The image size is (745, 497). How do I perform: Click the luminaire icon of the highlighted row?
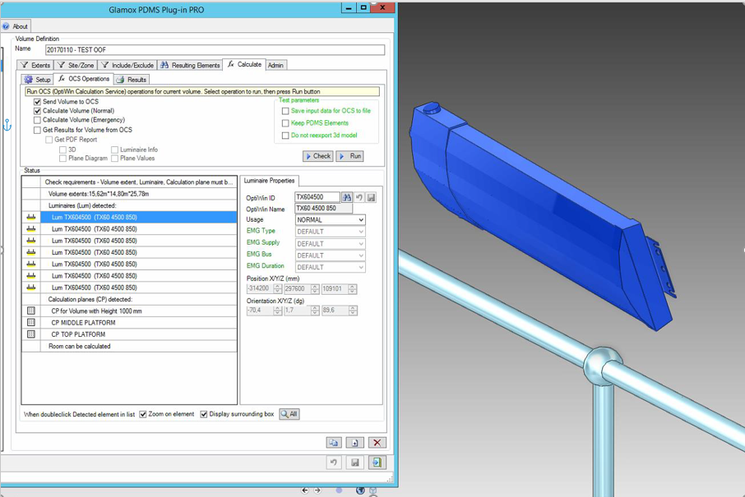coord(31,217)
